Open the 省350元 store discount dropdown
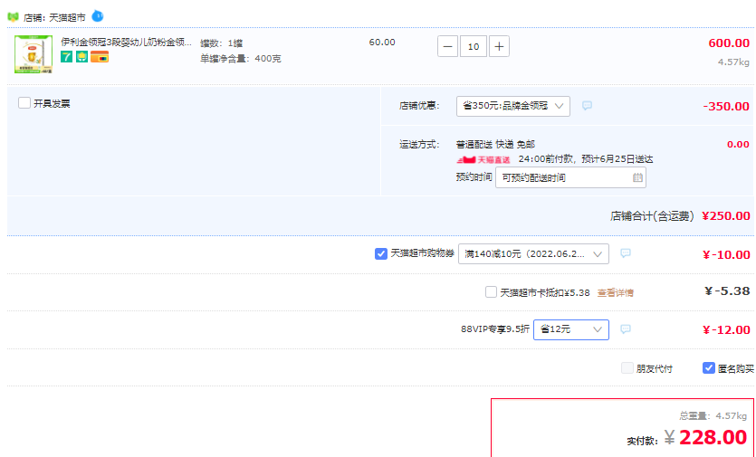The image size is (756, 457). click(513, 106)
